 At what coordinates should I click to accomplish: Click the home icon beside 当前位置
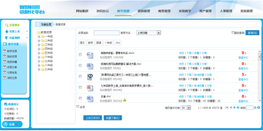(38, 24)
